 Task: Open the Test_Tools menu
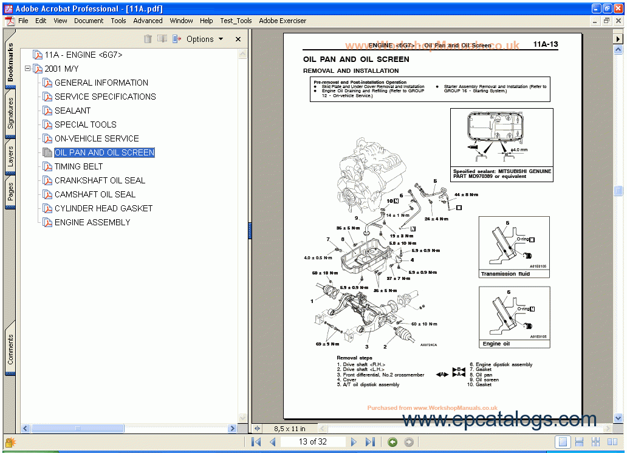pos(236,21)
